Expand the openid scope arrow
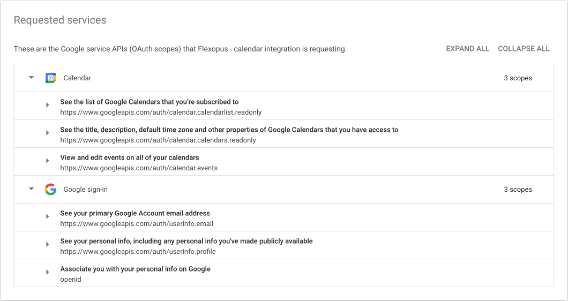The height and width of the screenshot is (301, 568). click(48, 273)
